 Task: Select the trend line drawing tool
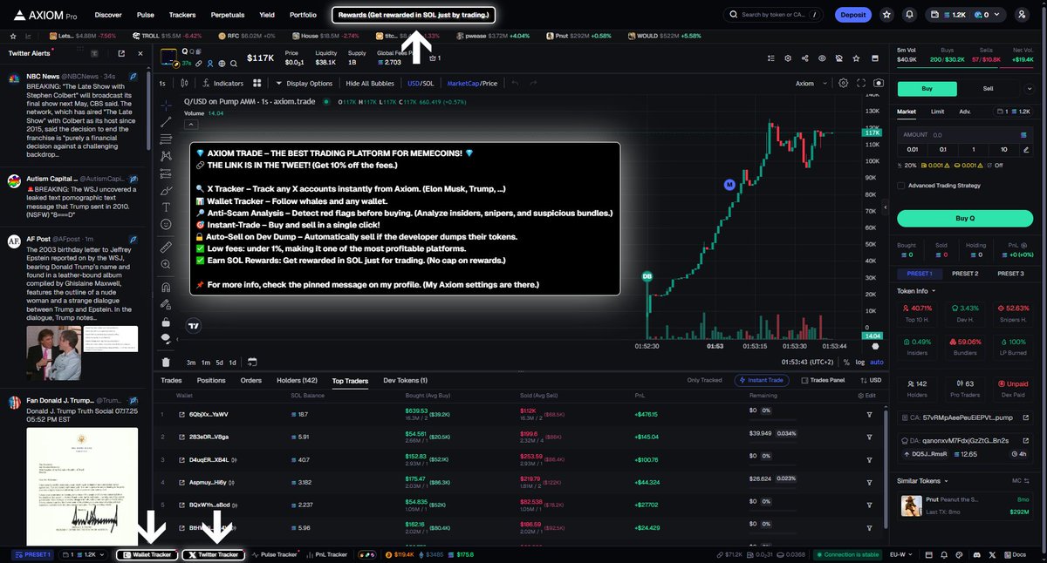[166, 122]
